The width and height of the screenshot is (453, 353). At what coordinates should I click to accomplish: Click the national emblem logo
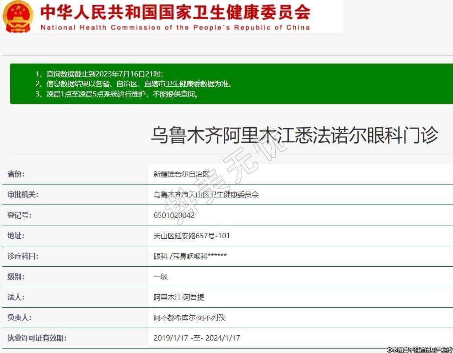click(18, 16)
